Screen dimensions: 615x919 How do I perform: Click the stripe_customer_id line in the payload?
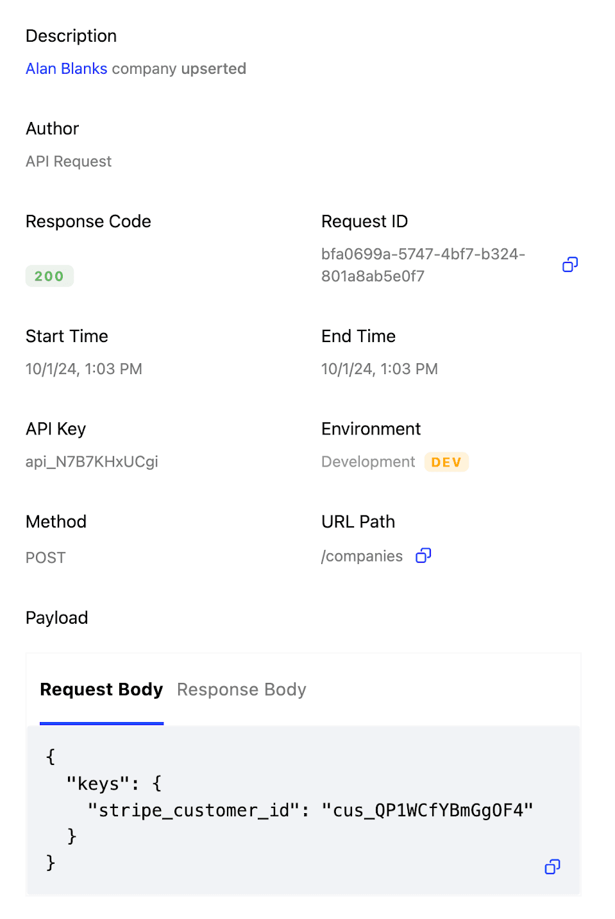click(x=310, y=810)
